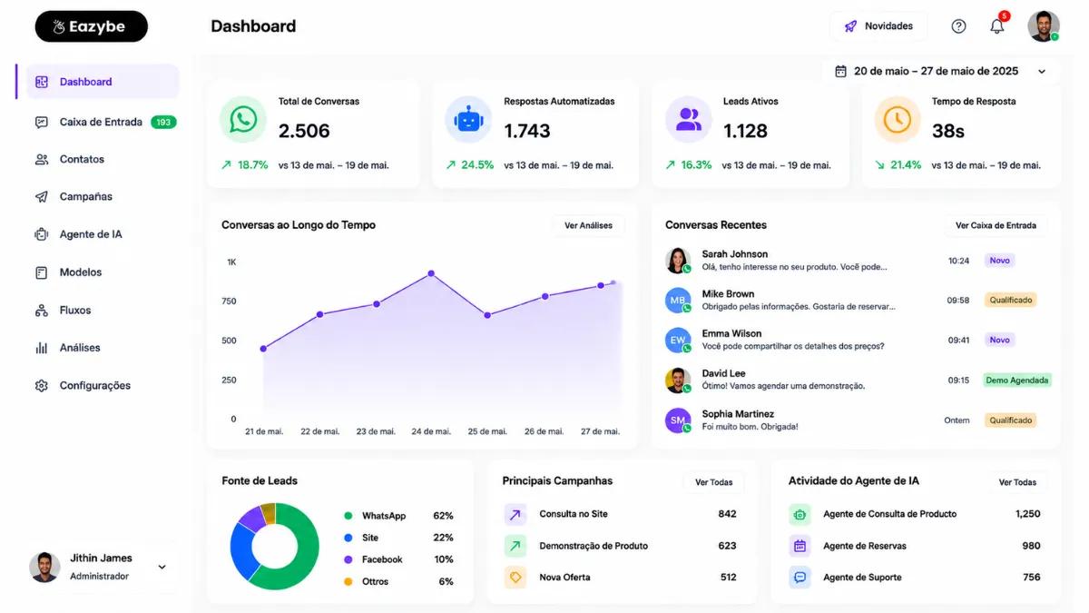The width and height of the screenshot is (1089, 613).
Task: Click the clock icon in Tempo de Resposta
Action: click(x=898, y=120)
